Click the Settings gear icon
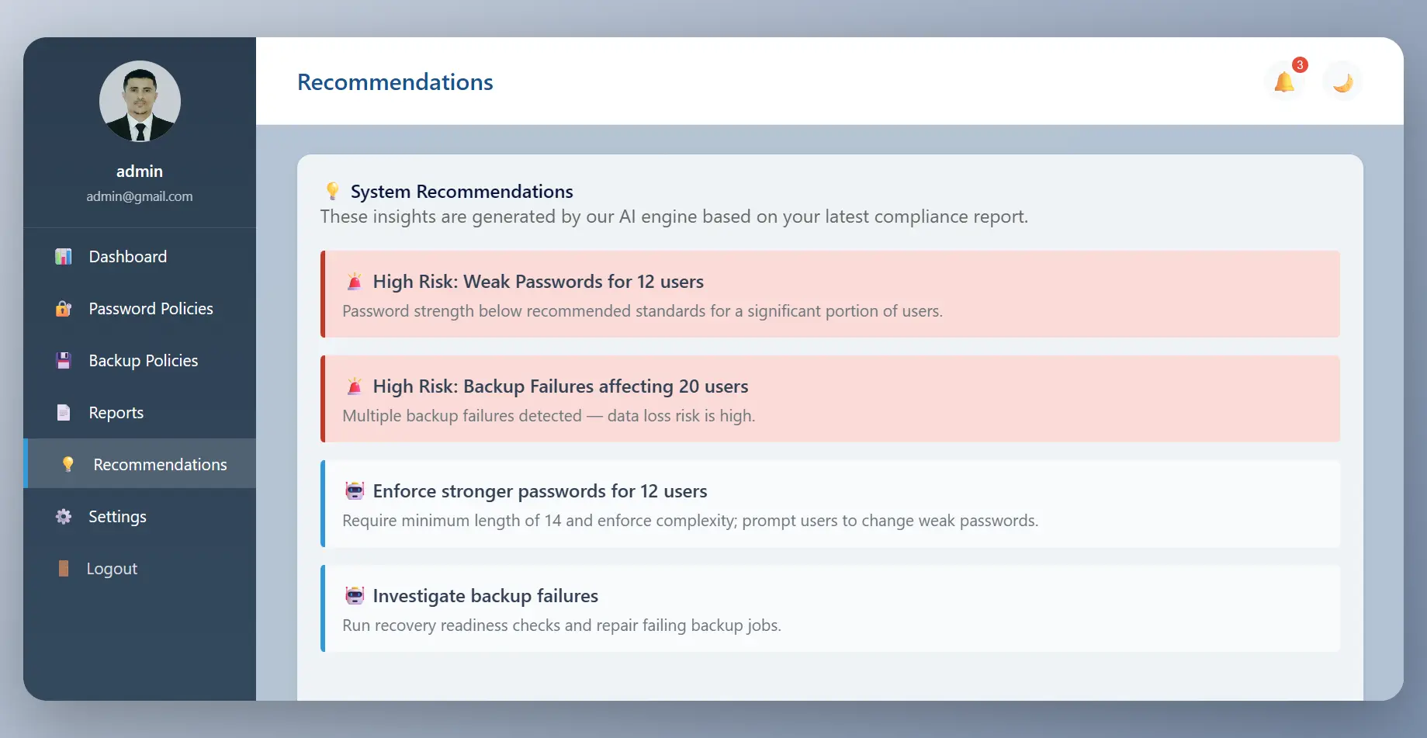This screenshot has height=738, width=1427. [x=64, y=517]
